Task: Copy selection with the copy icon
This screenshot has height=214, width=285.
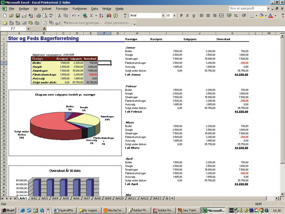Action: click(66, 16)
